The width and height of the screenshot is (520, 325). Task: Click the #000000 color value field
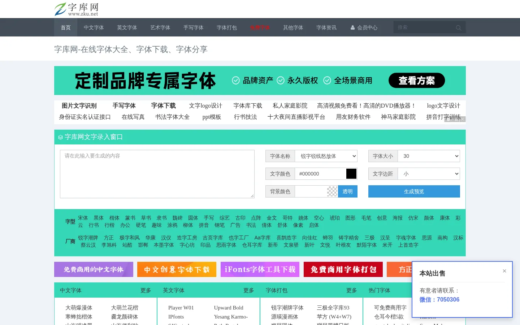pyautogui.click(x=321, y=174)
